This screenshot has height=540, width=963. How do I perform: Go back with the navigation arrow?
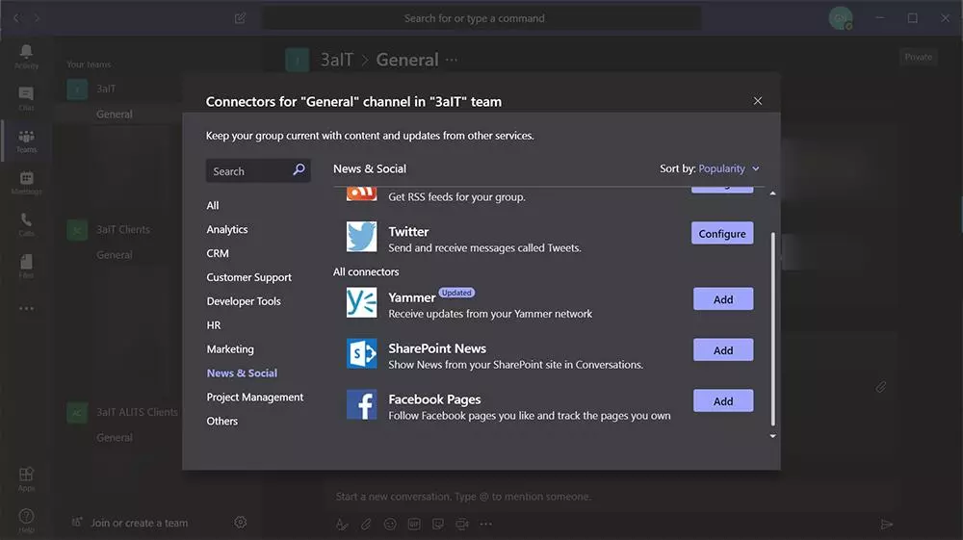[x=16, y=18]
